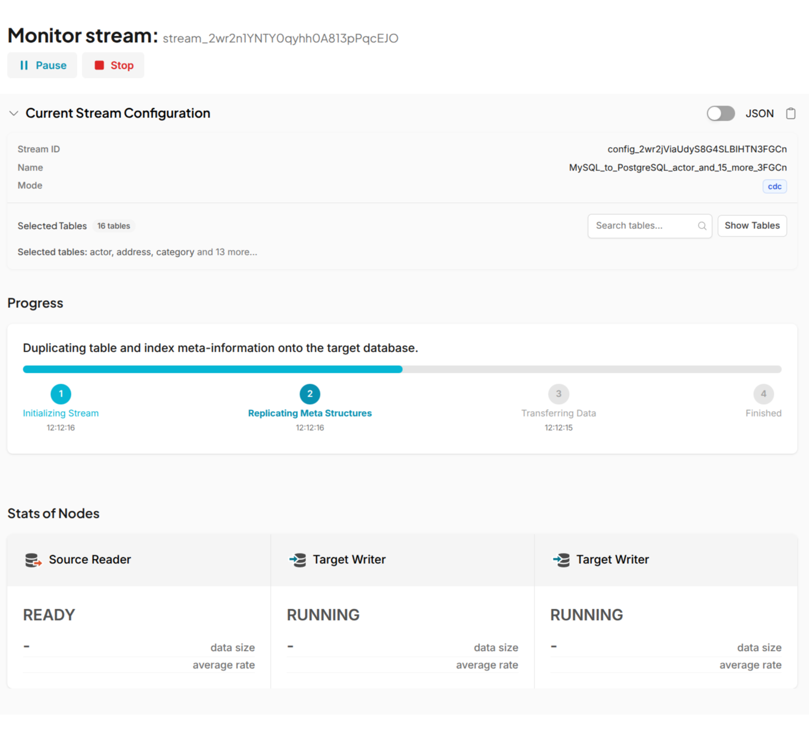The image size is (809, 731).
Task: Click the magnifier icon in table search
Action: [x=702, y=226]
